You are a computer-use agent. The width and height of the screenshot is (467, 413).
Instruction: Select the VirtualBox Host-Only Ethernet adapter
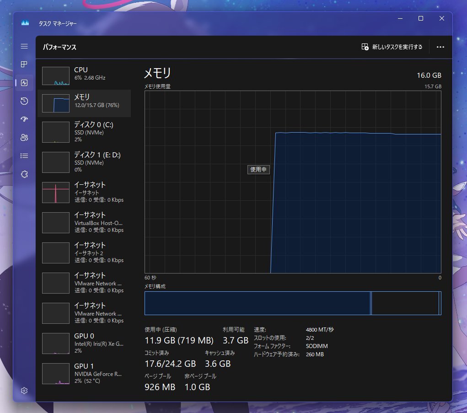[84, 222]
